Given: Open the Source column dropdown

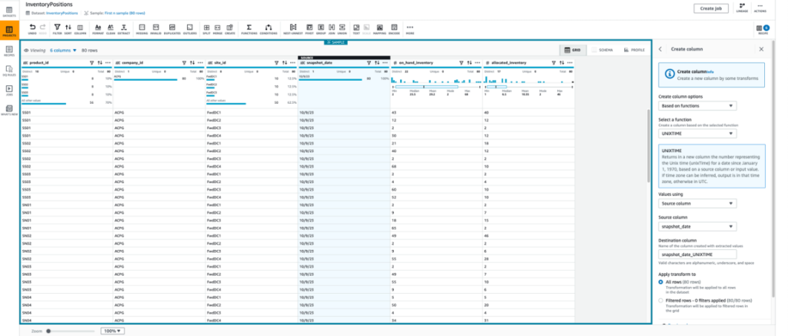Looking at the screenshot, I should pos(697,227).
